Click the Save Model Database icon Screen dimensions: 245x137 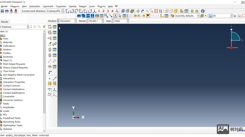[2, 11]
